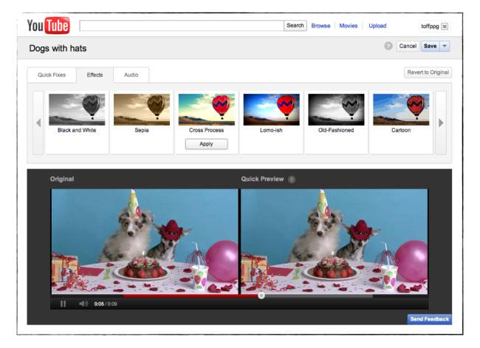Select the Black and White effect thumbnail

click(x=77, y=110)
